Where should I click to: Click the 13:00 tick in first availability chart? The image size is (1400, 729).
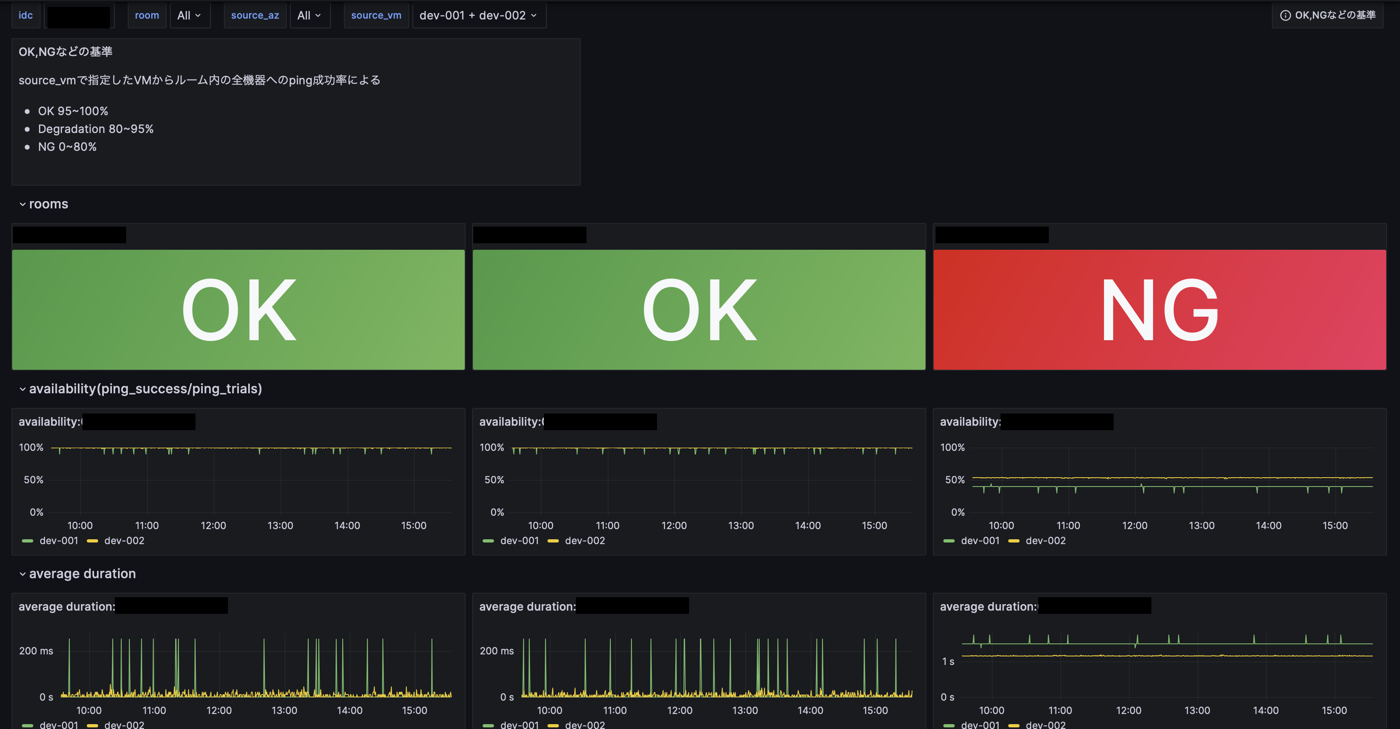click(280, 525)
